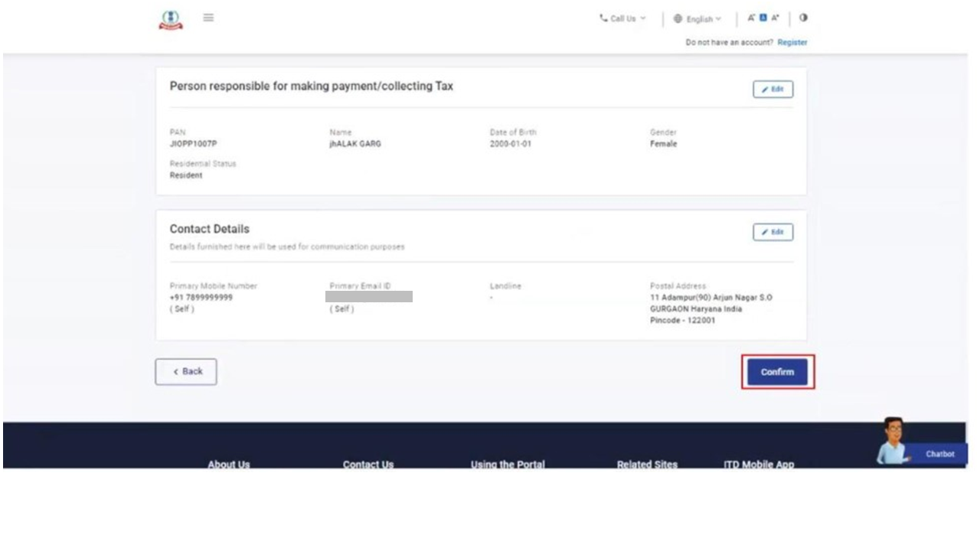Viewport: 980px width, 551px height.
Task: Increase the page font size
Action: (x=775, y=18)
